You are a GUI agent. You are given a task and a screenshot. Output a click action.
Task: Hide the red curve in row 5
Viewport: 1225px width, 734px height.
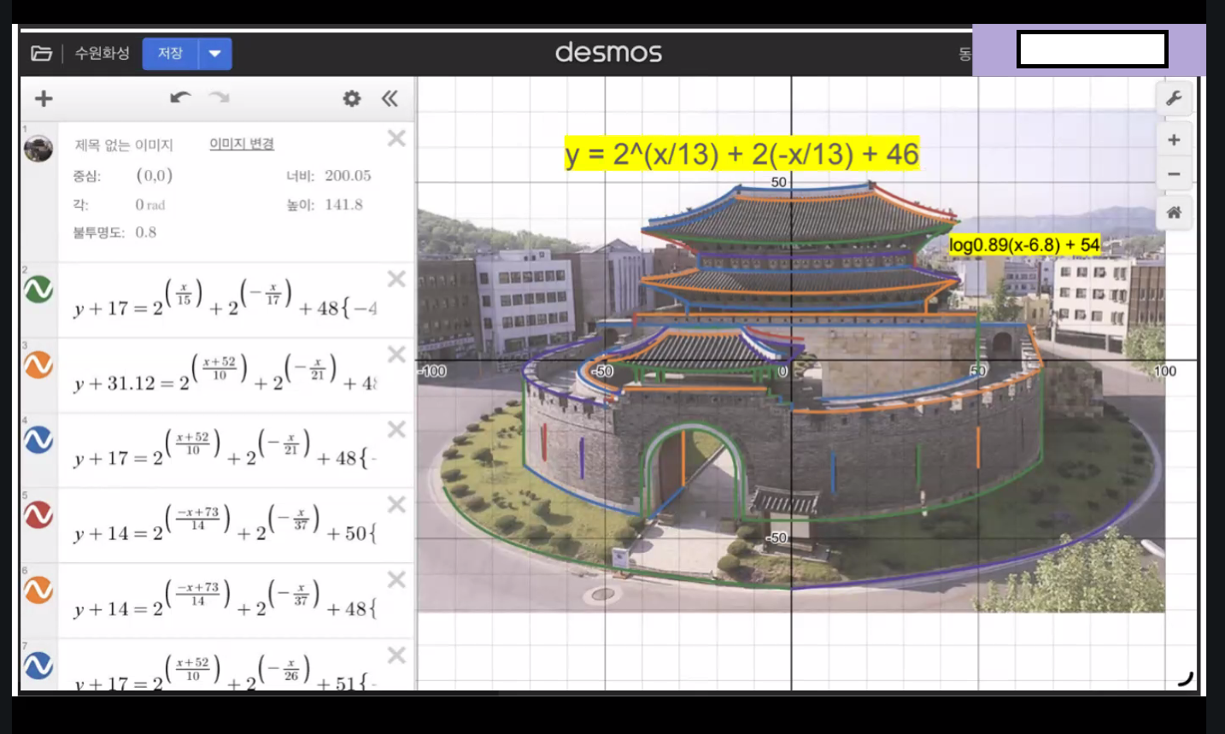click(38, 515)
